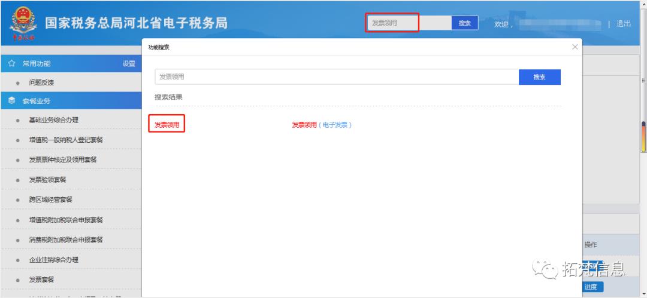Click the 操作 column header
This screenshot has width=647, height=298.
pos(591,245)
